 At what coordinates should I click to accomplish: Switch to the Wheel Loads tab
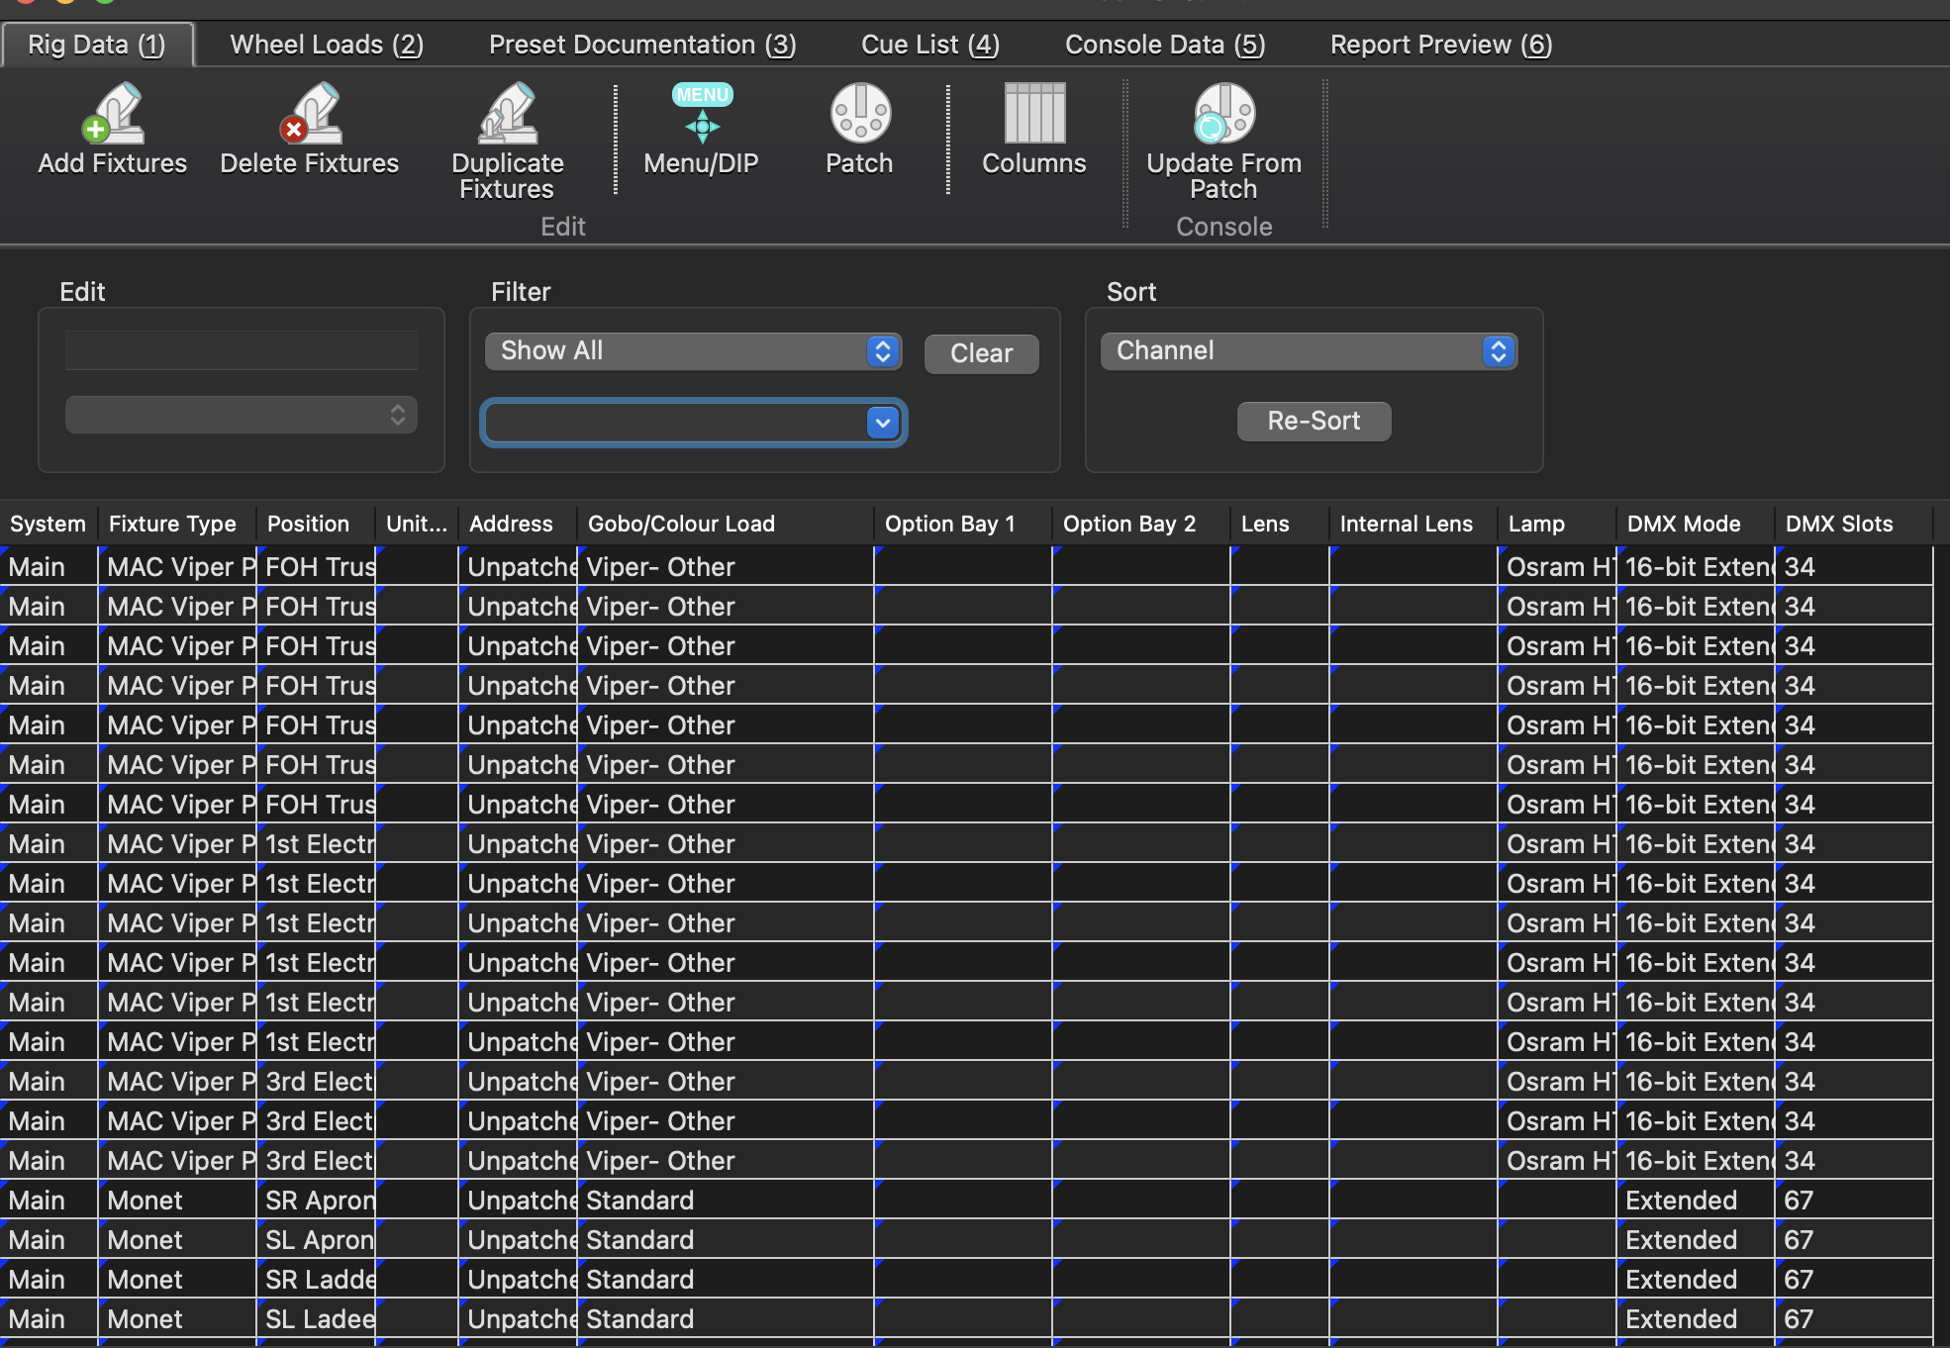click(x=327, y=45)
